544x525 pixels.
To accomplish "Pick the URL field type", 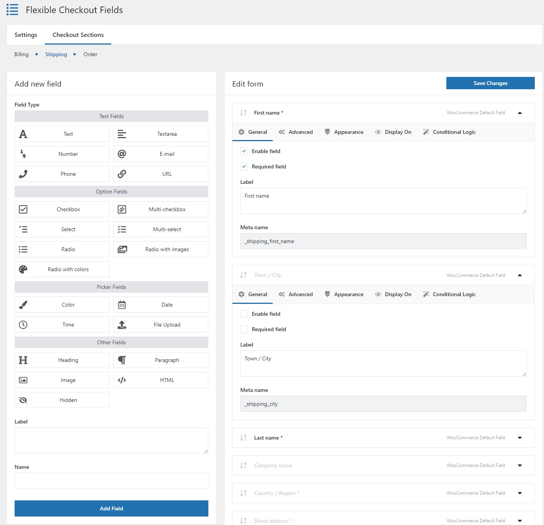I will click(161, 174).
